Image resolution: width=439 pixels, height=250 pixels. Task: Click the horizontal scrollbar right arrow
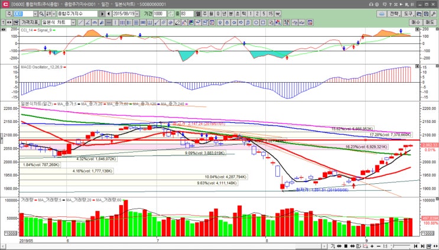coord(324,246)
